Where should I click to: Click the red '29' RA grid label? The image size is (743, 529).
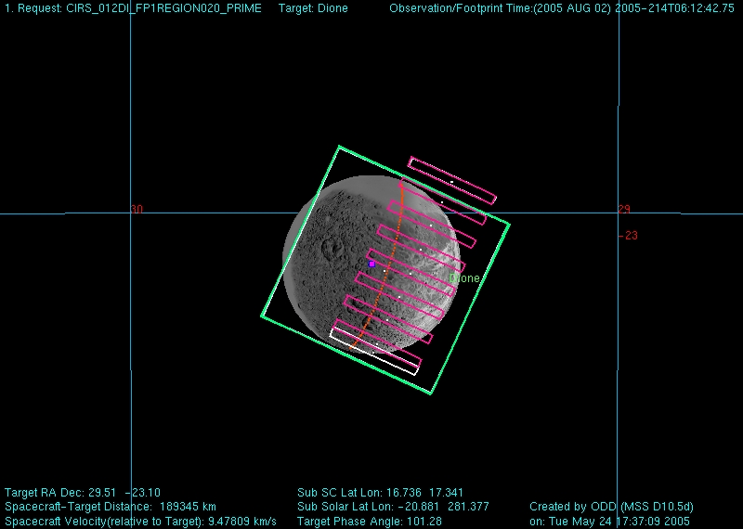pos(624,210)
